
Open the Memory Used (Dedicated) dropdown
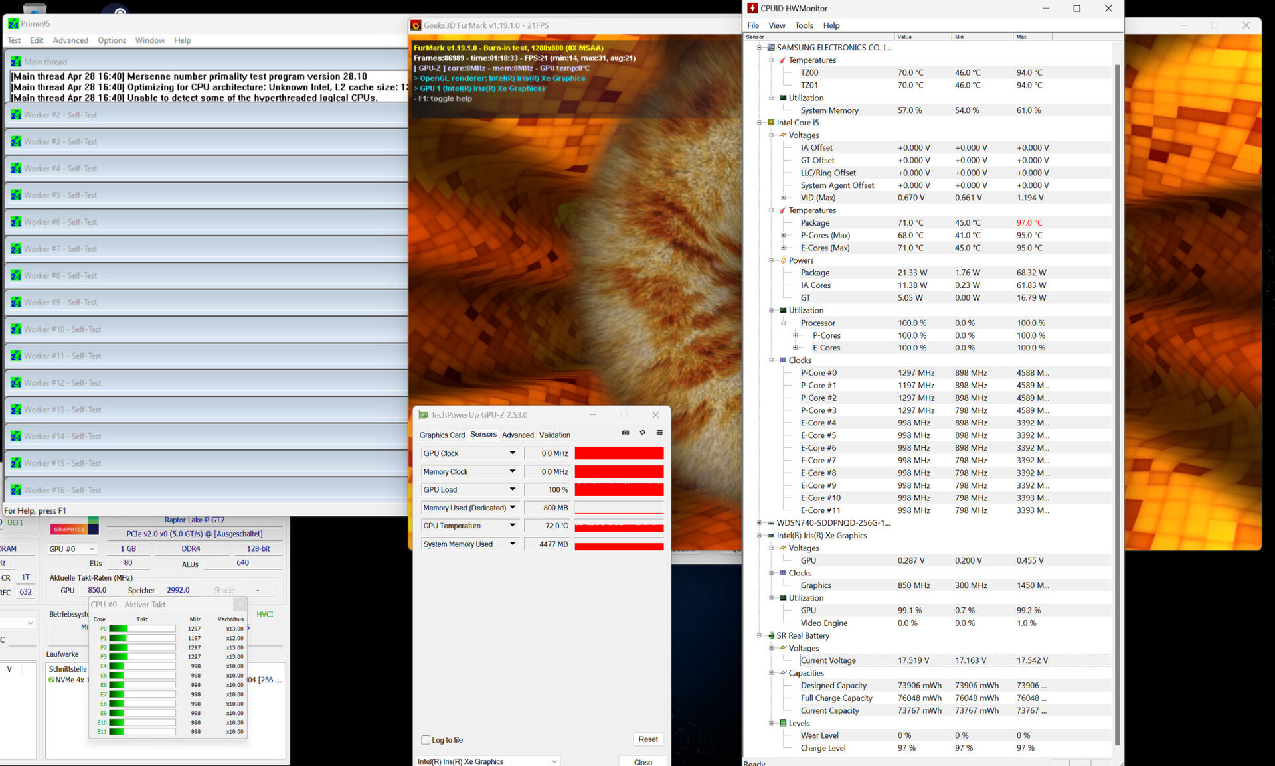[x=513, y=508]
